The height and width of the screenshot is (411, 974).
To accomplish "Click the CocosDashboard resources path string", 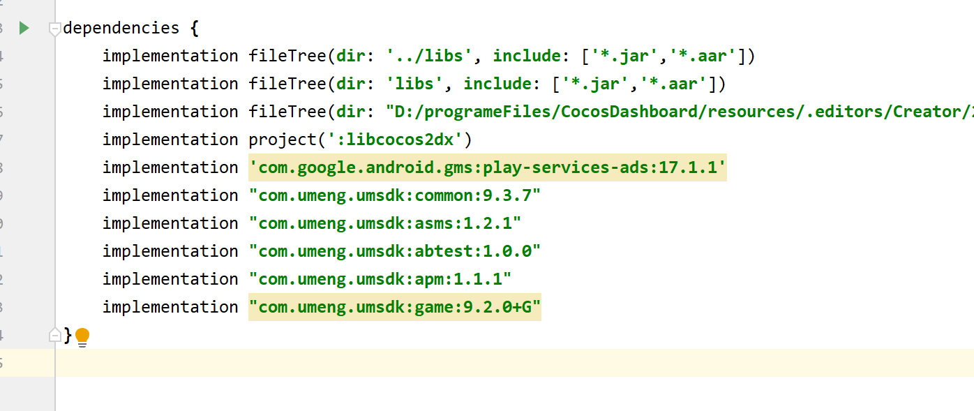I will coord(680,112).
